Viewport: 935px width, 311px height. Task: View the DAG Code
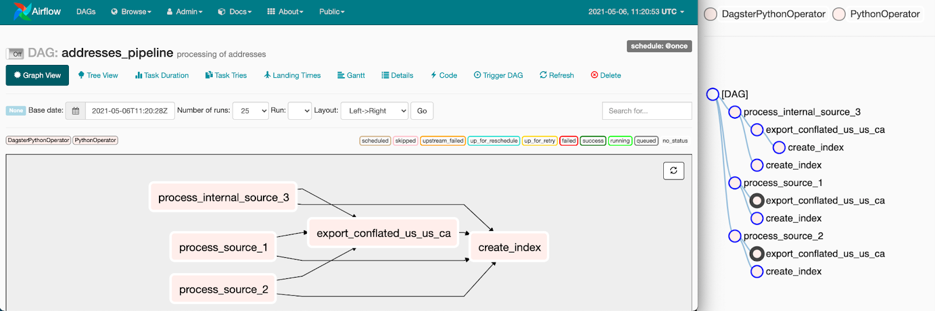pos(444,75)
